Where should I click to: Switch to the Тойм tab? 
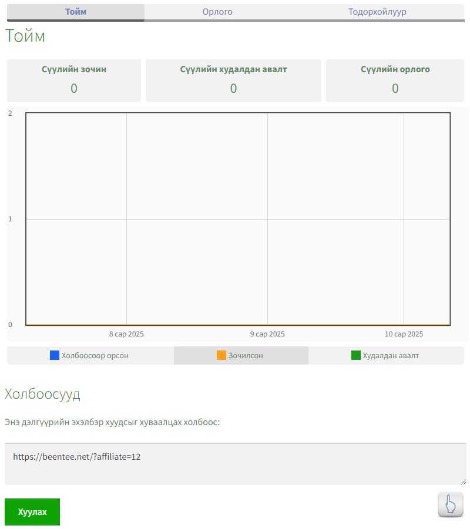tap(75, 12)
